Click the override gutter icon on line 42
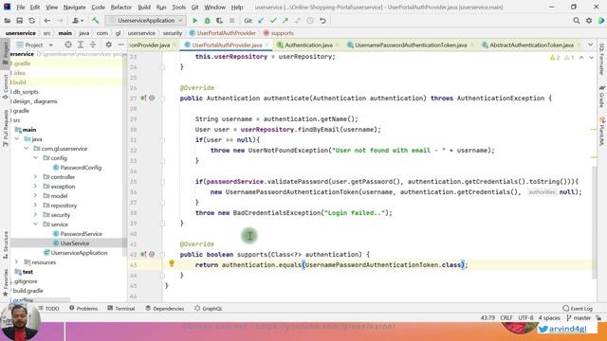The width and height of the screenshot is (607, 341). pos(143,255)
